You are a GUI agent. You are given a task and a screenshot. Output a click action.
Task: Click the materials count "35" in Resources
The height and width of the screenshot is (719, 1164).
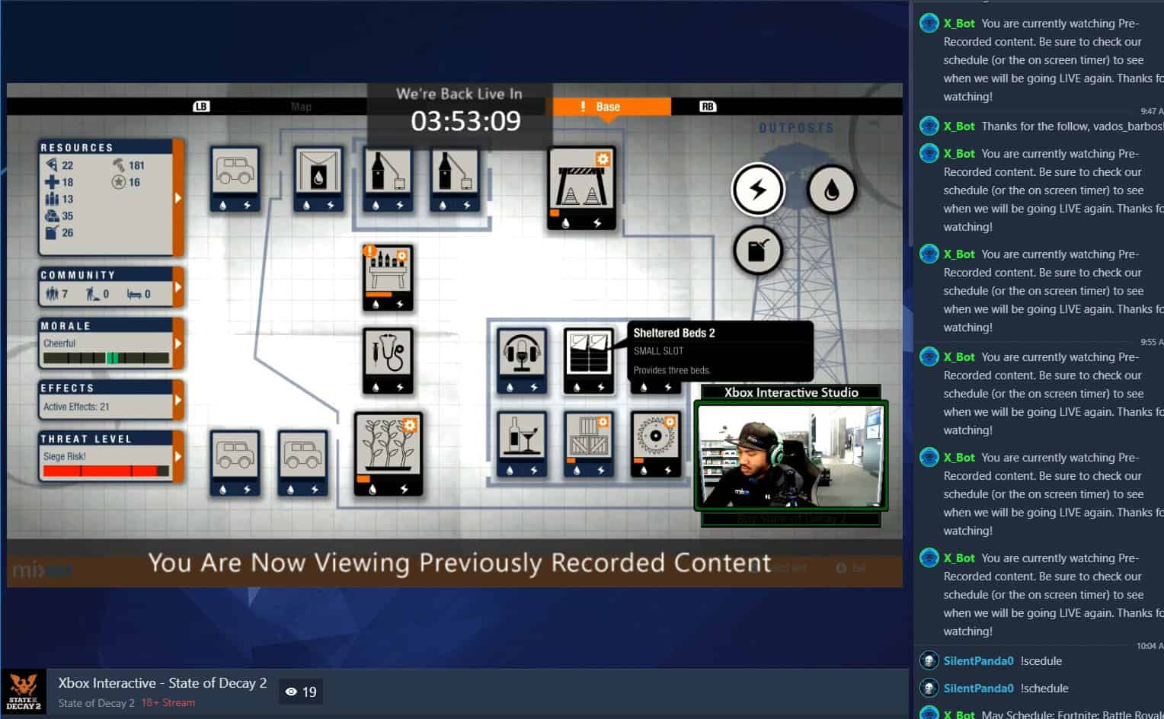point(68,216)
